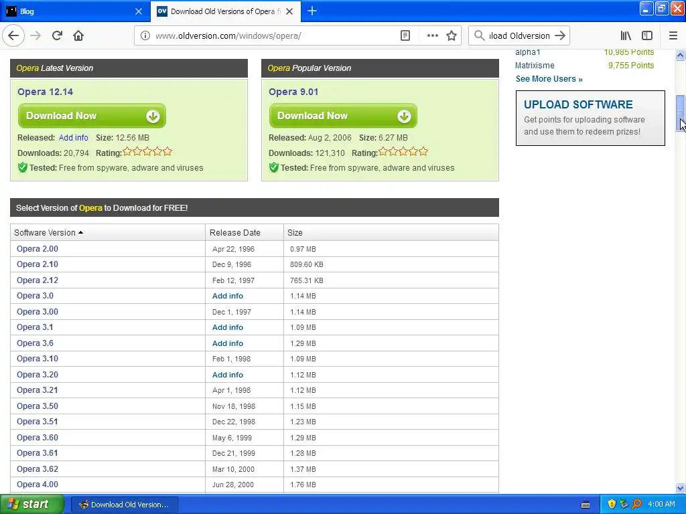Select the Download Old Versions of Opera tab
Screen dimensions: 686x514
pos(225,11)
